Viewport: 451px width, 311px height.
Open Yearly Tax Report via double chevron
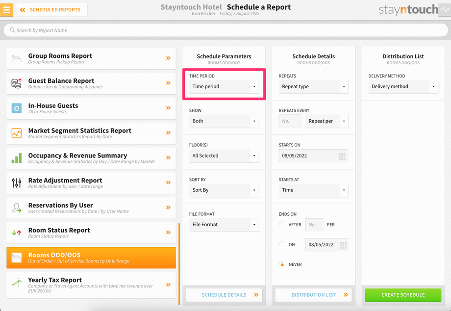168,285
